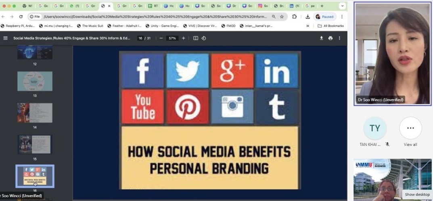Screen dimensions: 433x201
Task: Click the Tumblr icon on the slide
Action: [x=277, y=107]
